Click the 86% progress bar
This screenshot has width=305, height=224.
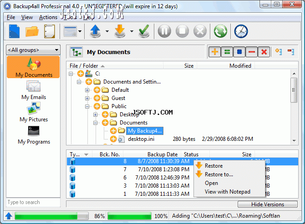(51, 216)
